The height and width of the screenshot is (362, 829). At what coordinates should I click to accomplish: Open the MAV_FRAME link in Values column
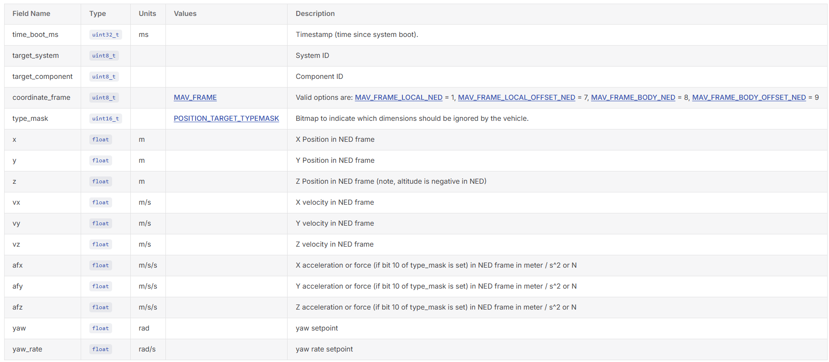click(x=195, y=98)
